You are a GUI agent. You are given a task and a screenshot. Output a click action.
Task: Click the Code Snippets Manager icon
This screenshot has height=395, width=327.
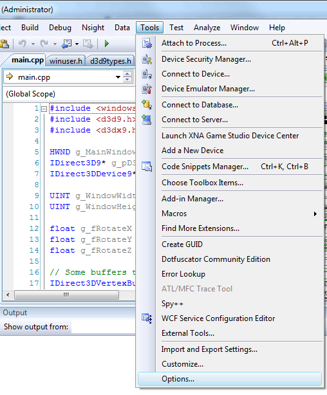(x=147, y=167)
